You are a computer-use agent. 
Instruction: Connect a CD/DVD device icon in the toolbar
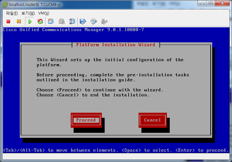tap(94, 22)
